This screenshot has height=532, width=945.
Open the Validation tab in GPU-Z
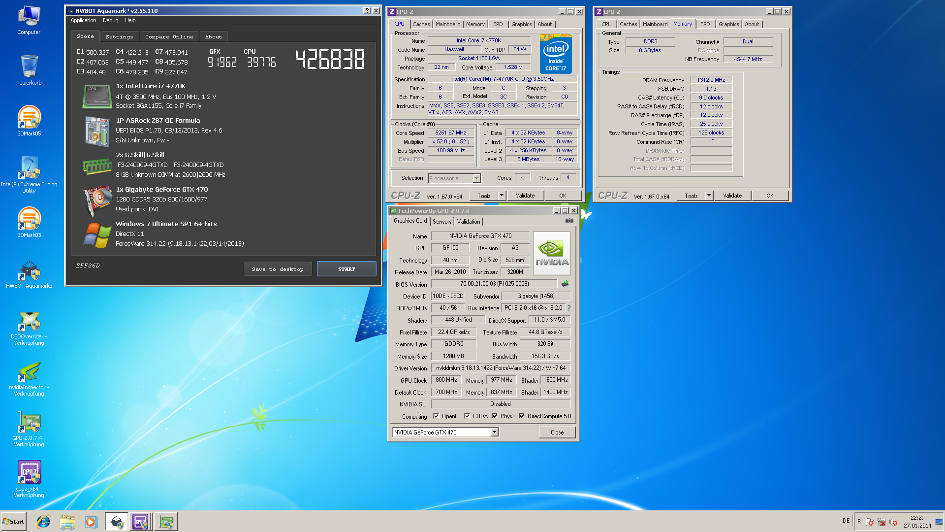469,222
